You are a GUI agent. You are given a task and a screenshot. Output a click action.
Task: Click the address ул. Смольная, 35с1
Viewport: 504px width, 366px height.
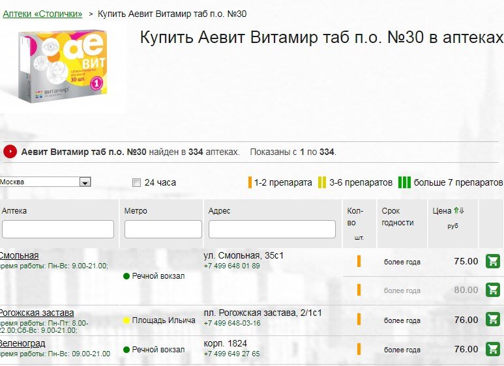point(244,255)
